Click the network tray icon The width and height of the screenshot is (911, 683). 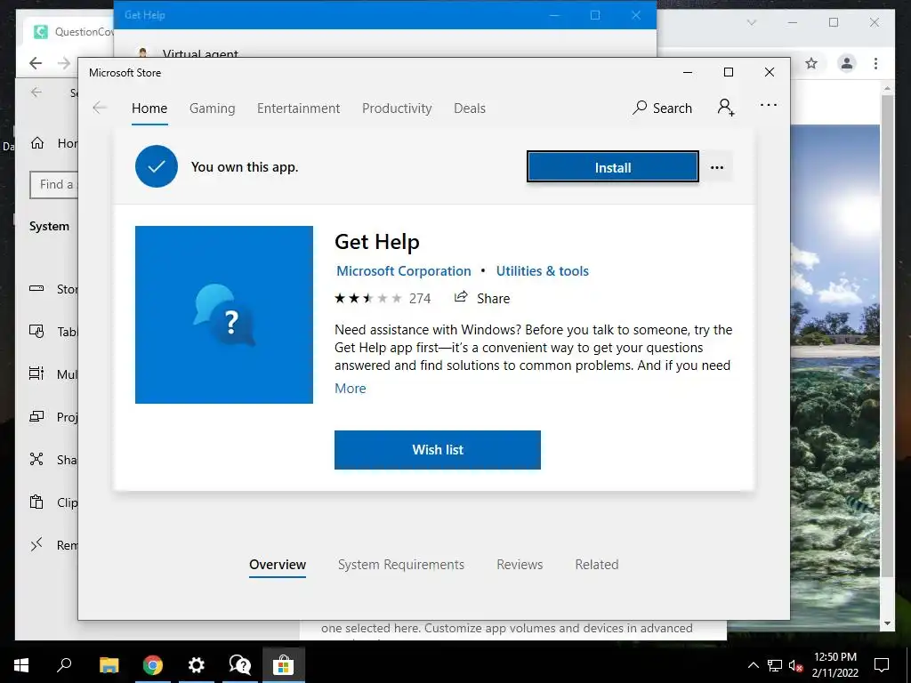tap(775, 665)
